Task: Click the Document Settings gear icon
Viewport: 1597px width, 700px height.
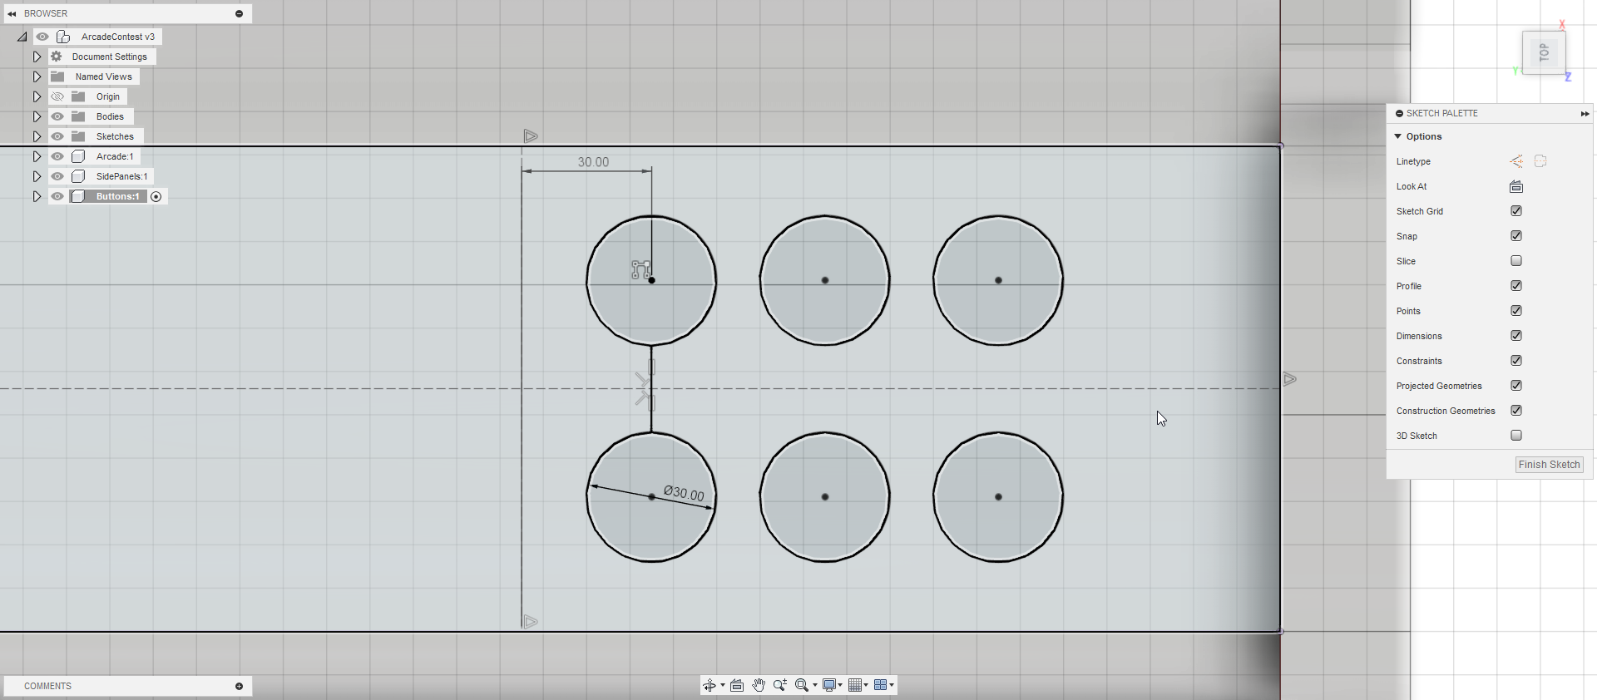Action: [57, 57]
